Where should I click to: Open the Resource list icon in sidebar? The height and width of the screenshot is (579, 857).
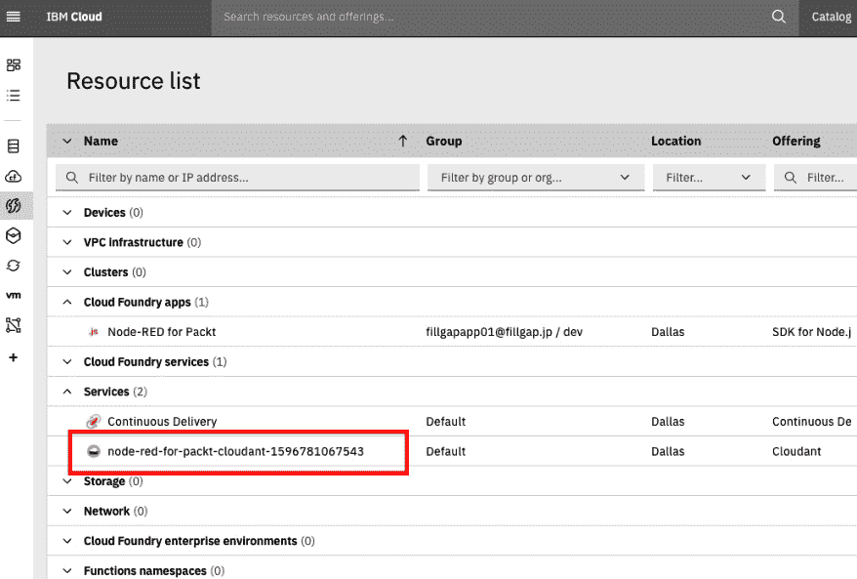coord(13,95)
